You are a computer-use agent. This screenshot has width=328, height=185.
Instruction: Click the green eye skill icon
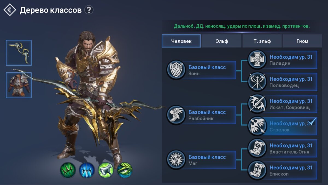pos(125,170)
